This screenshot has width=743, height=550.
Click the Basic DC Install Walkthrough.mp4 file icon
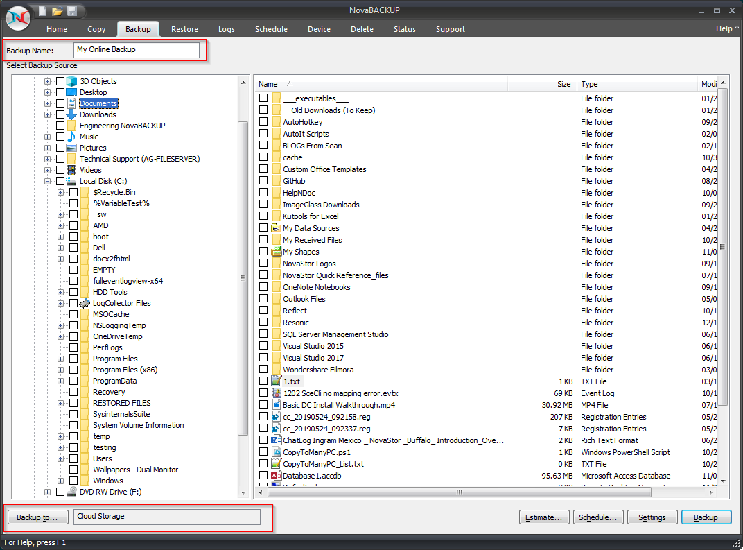[277, 405]
